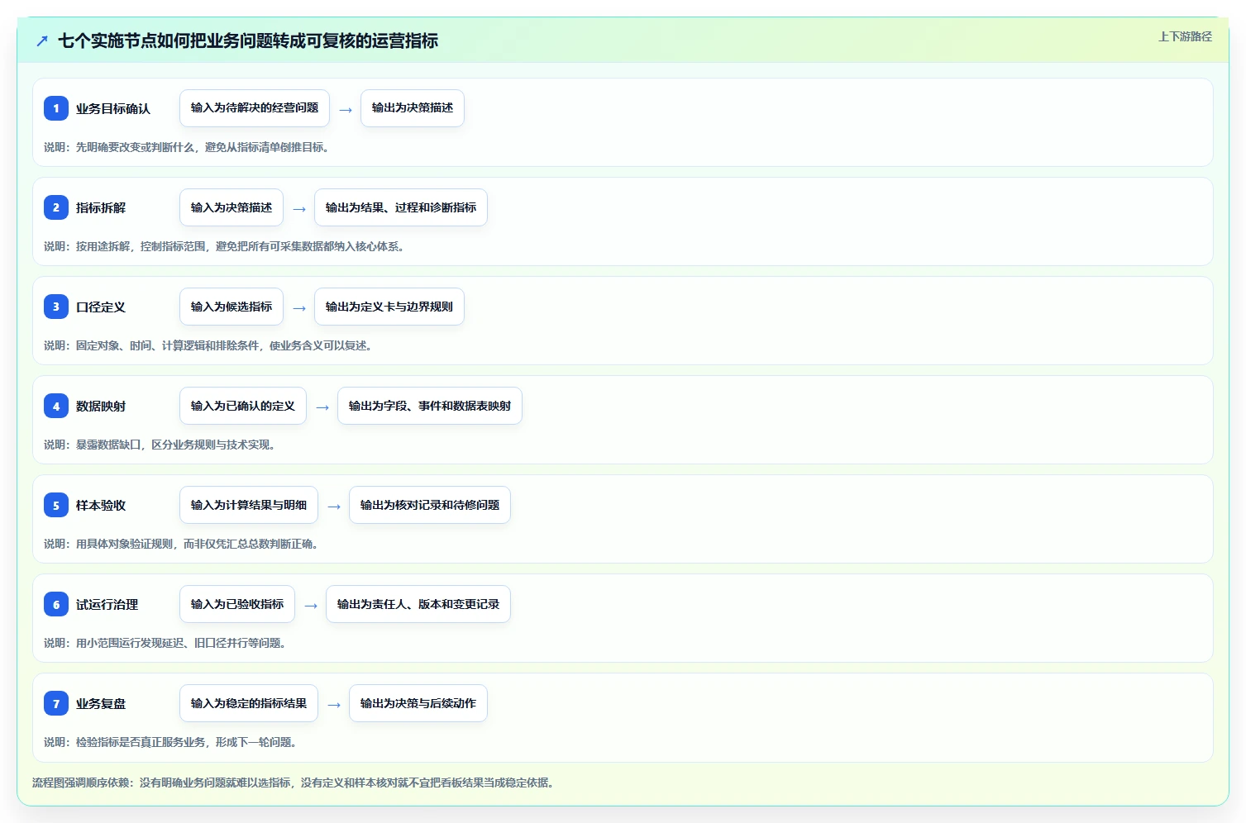The width and height of the screenshot is (1246, 823).
Task: Click the 输出为字段、事件和数据表映射 box
Action: coord(430,406)
